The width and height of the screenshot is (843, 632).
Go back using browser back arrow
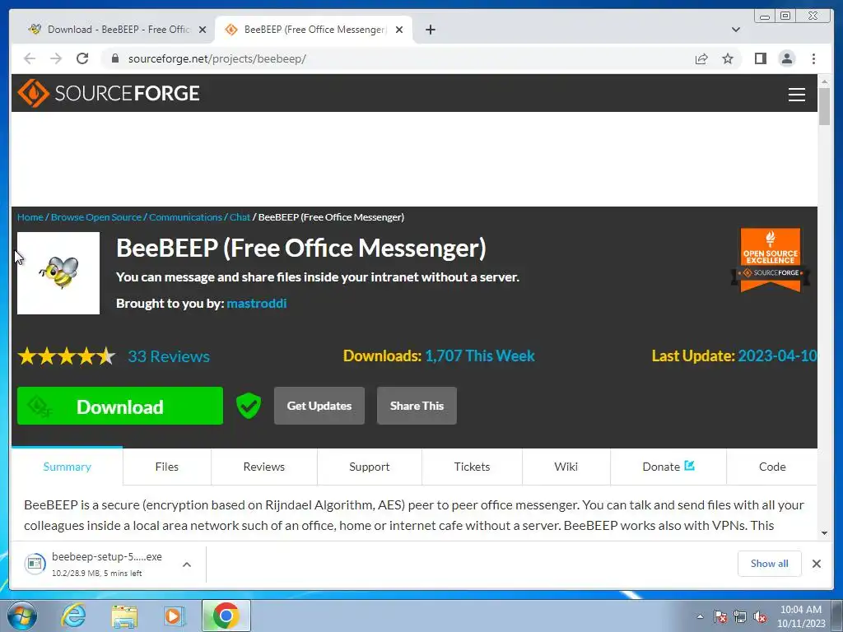pos(30,58)
